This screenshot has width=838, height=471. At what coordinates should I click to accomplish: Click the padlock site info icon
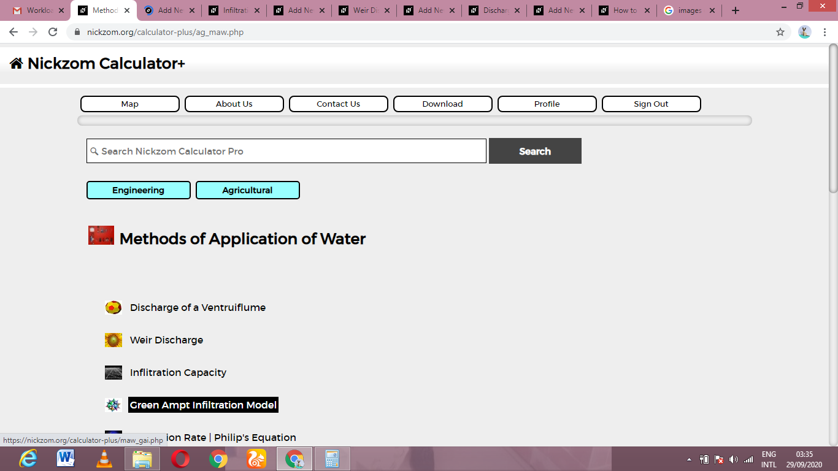coord(77,32)
